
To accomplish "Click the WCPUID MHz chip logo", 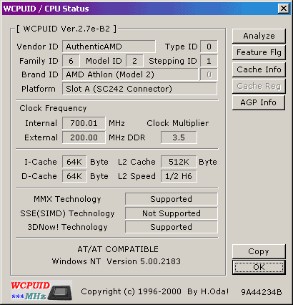I will tap(41, 290).
